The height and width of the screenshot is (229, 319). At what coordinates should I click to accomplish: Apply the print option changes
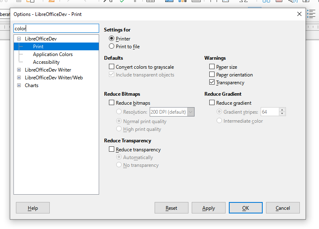click(208, 208)
